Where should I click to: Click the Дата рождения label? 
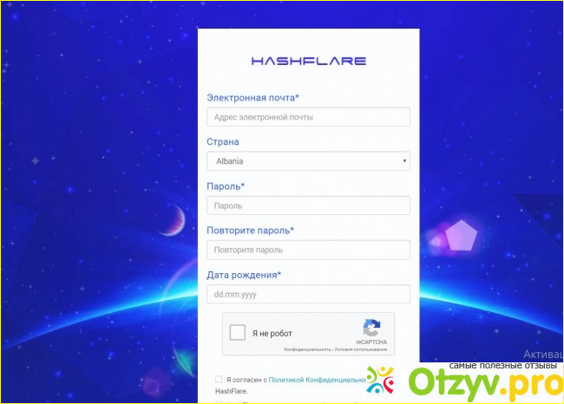click(x=244, y=275)
